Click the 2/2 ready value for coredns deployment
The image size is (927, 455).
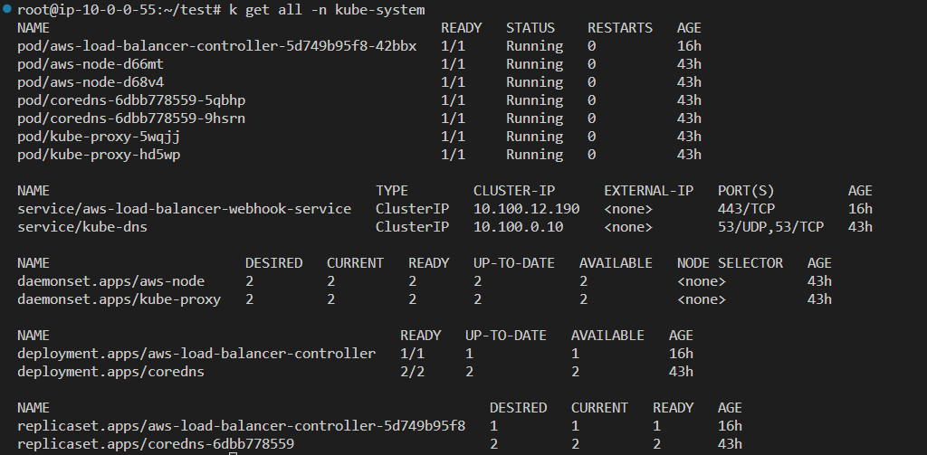pyautogui.click(x=412, y=372)
